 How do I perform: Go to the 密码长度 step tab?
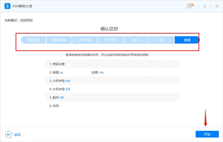pyautogui.click(x=33, y=40)
